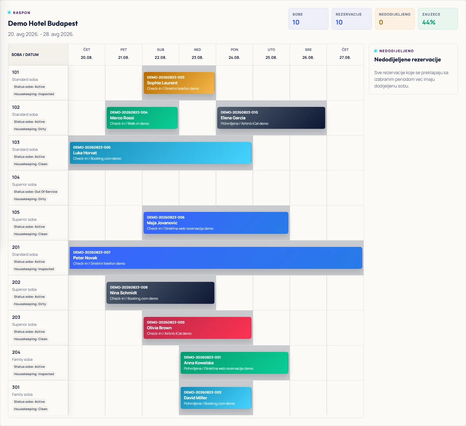Screen dimensions: 466x426
Task: Open Anna Kowalska reservation in room 204
Action: (x=234, y=363)
